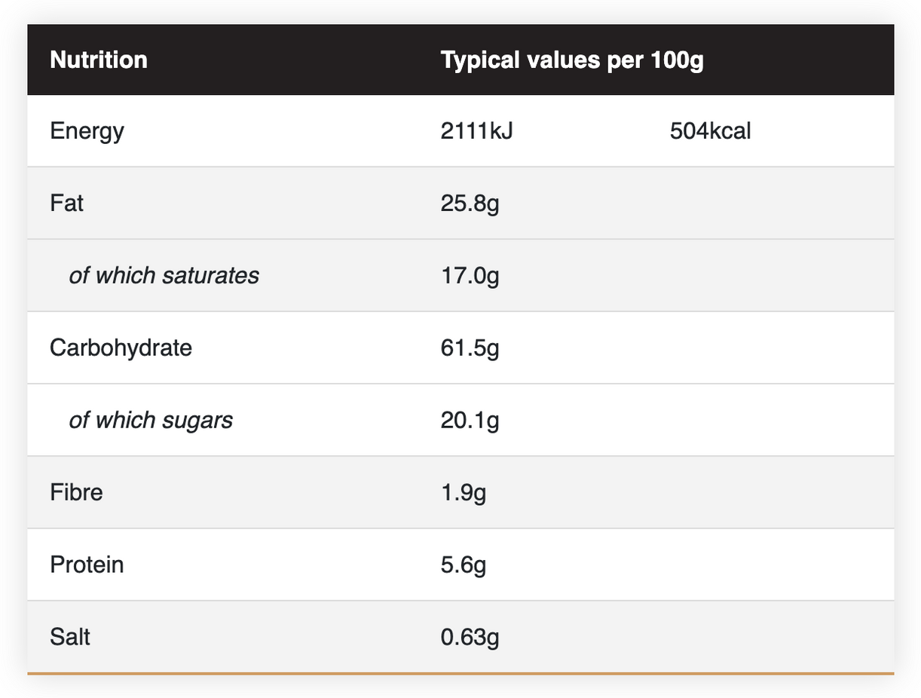Click the 2111kJ energy value
This screenshot has height=698, width=921.
(476, 131)
